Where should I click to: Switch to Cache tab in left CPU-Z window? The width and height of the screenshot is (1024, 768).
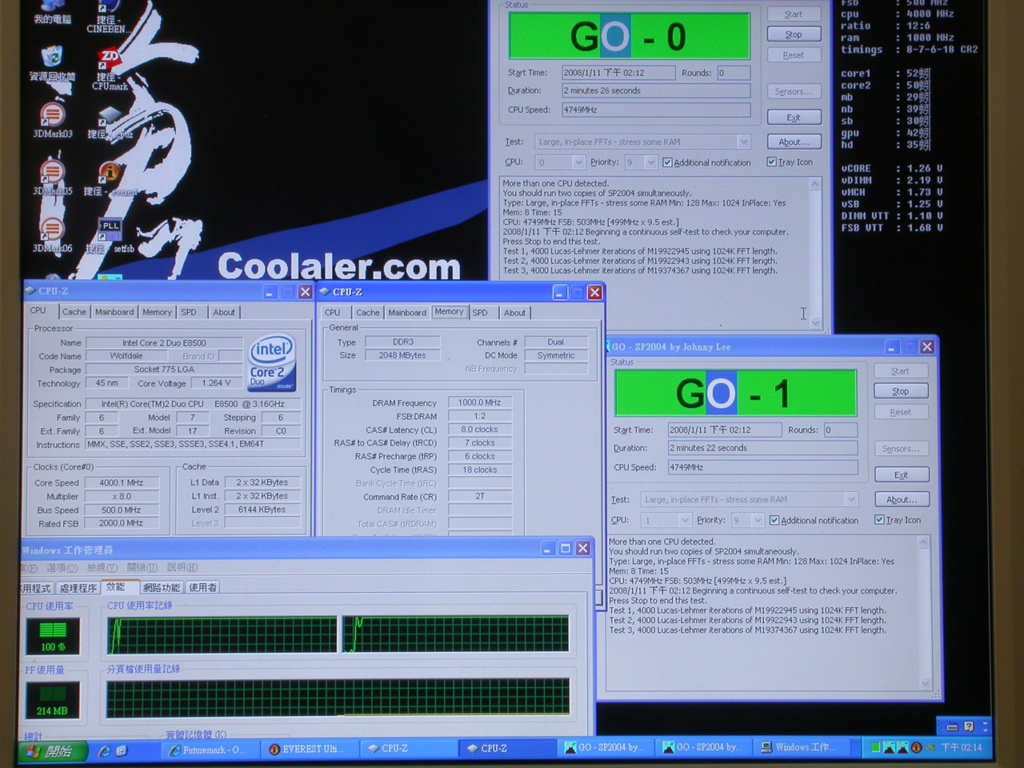(74, 312)
